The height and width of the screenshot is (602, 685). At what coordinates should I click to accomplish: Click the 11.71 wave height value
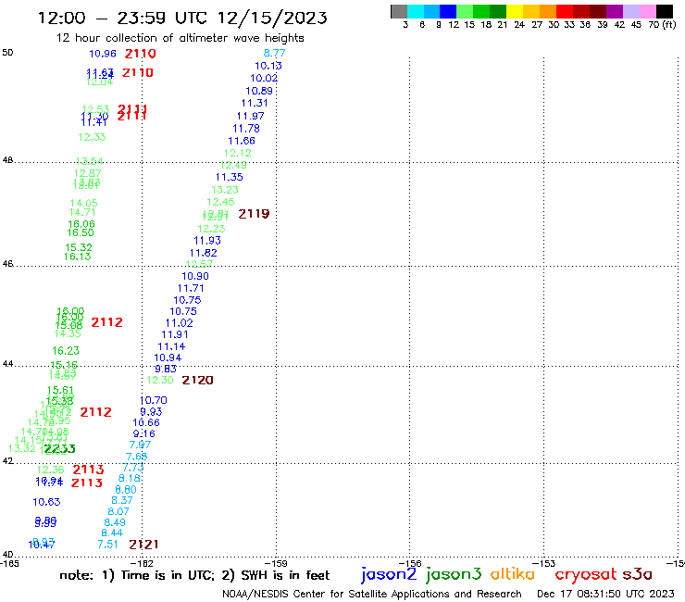click(x=191, y=288)
